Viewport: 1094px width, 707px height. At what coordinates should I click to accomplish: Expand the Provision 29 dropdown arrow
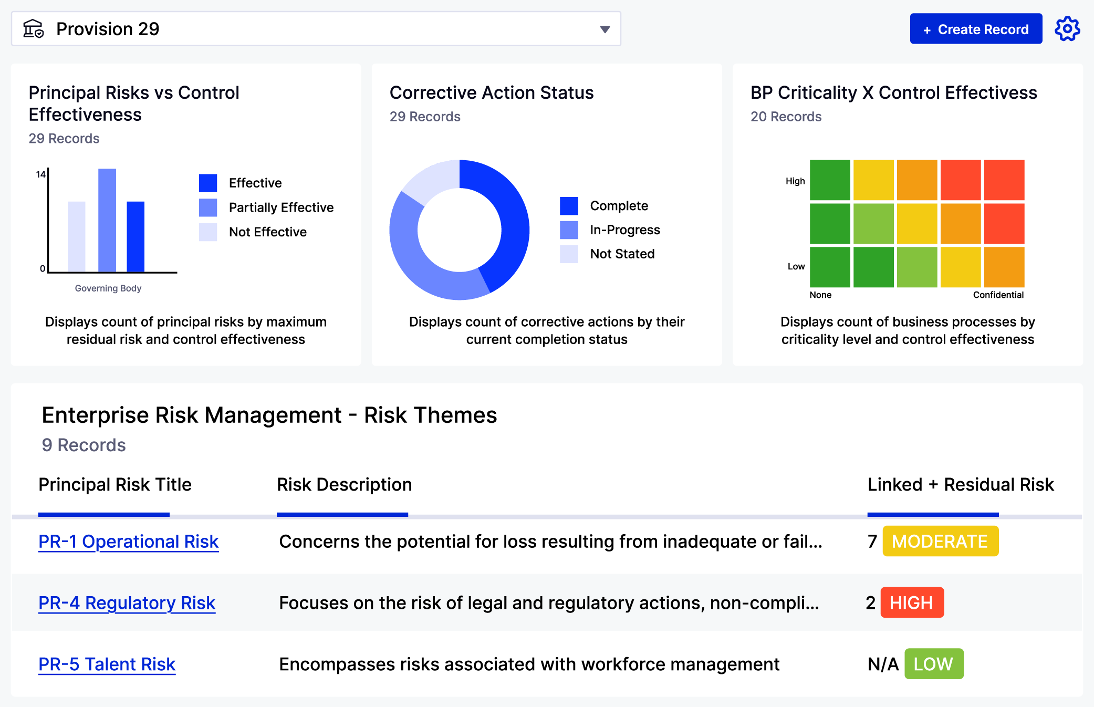(x=605, y=29)
